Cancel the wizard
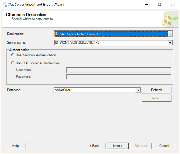The width and height of the screenshot is (180, 154). point(164,146)
